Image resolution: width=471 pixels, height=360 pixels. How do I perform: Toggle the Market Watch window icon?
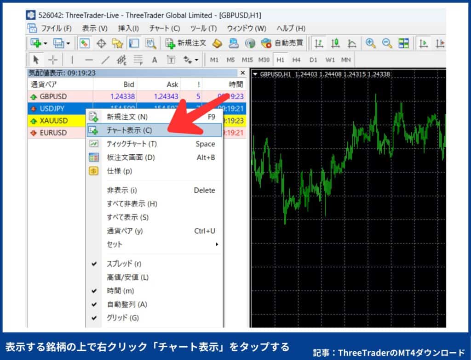pyautogui.click(x=85, y=44)
